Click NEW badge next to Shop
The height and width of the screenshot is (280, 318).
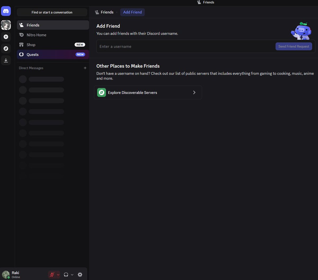point(80,45)
